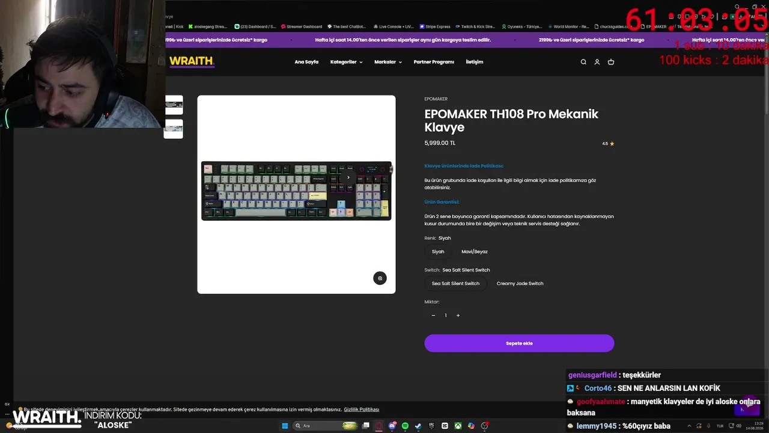
Task: Open the Gizlilik Politikası link
Action: pos(362,410)
